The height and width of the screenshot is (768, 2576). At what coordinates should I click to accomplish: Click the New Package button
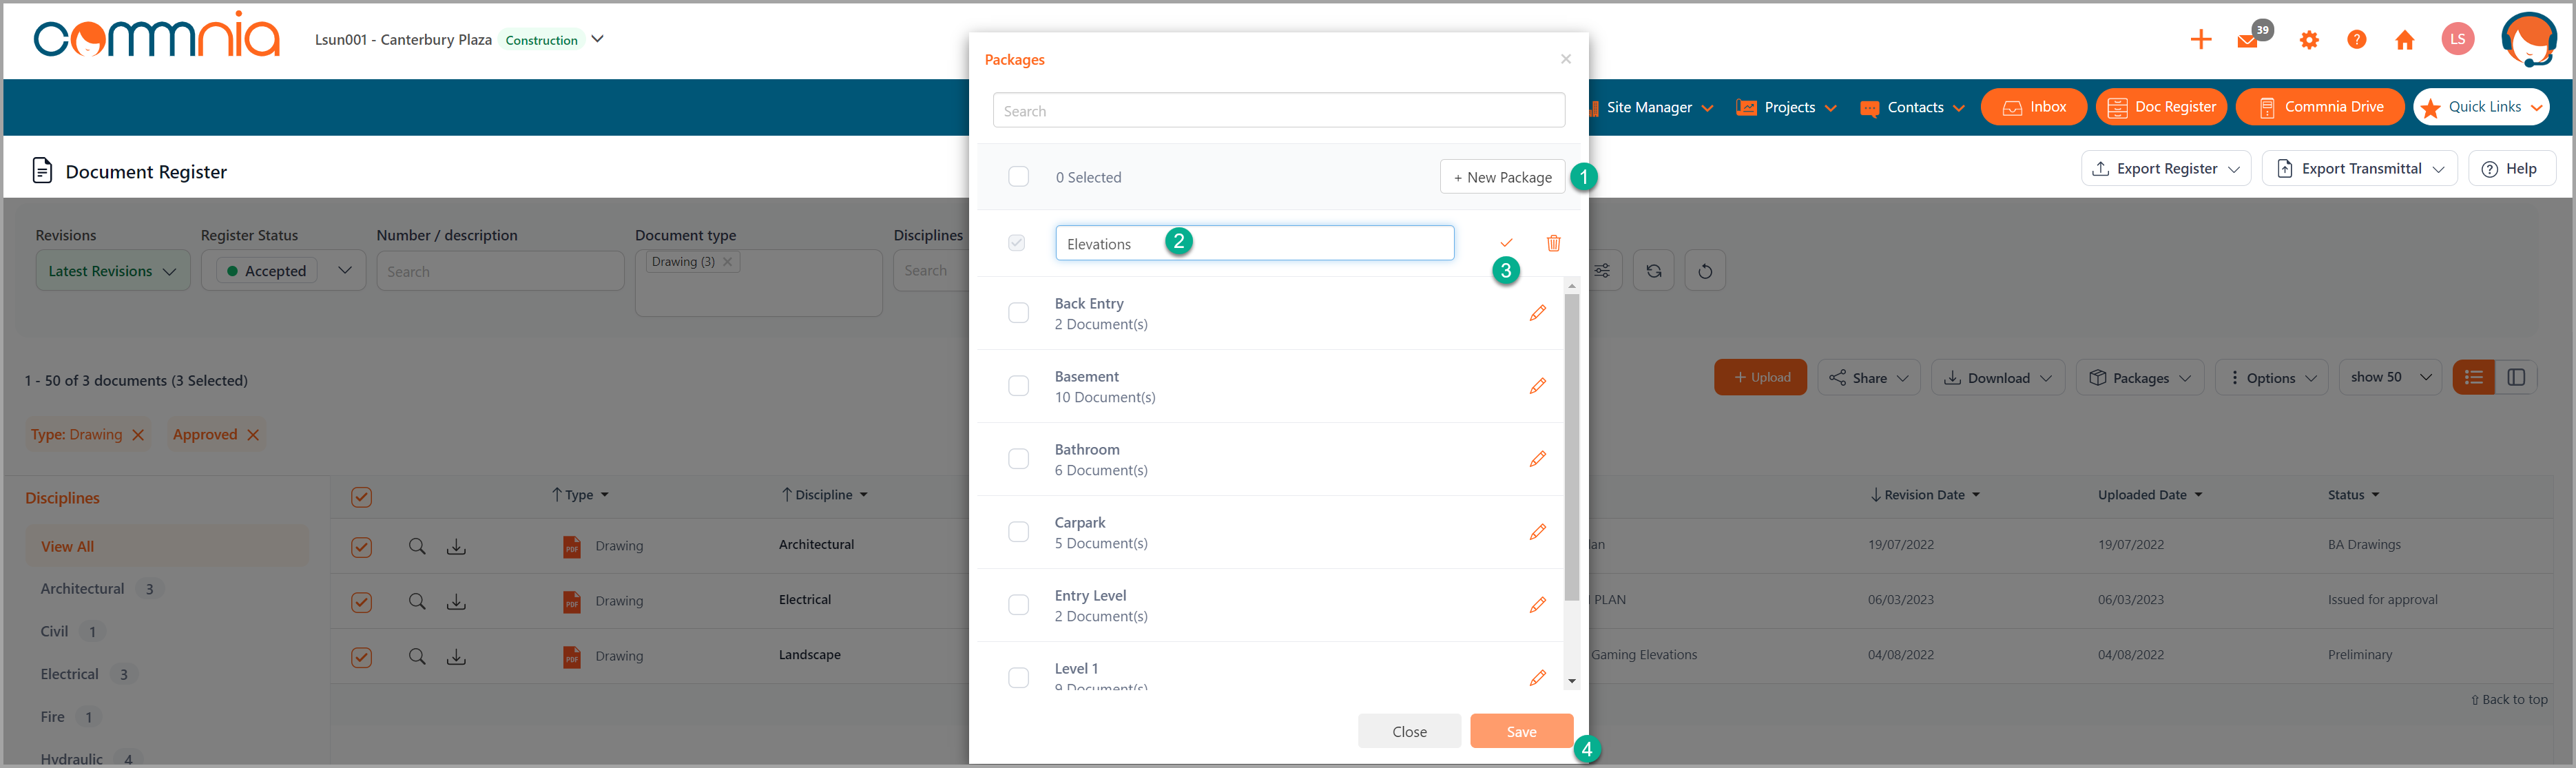tap(1502, 176)
